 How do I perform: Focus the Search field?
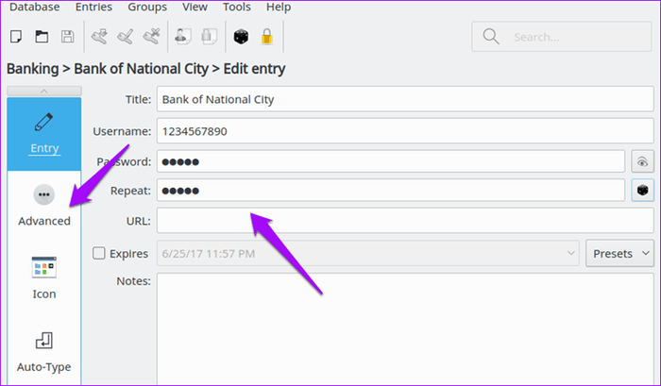(x=562, y=37)
